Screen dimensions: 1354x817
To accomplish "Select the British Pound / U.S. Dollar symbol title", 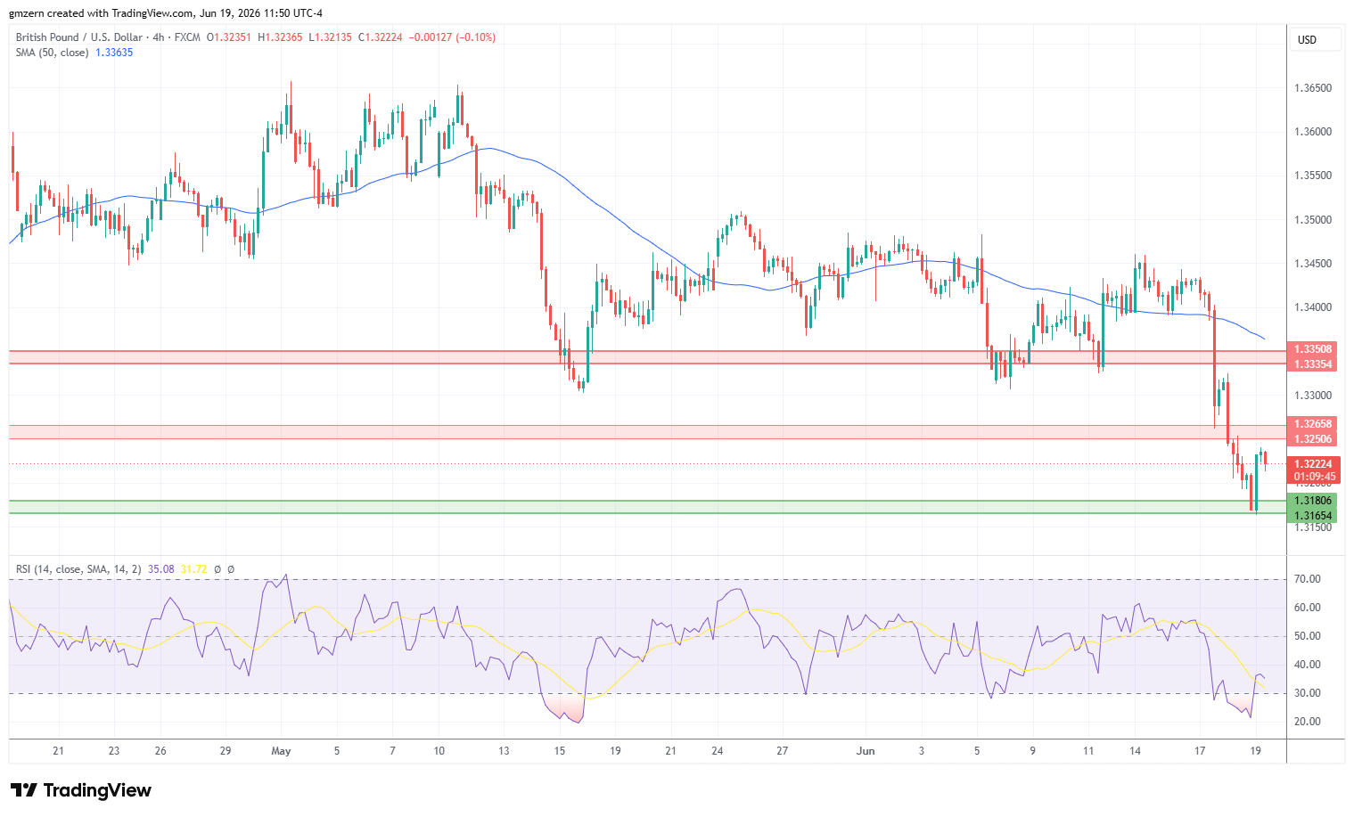I will (x=78, y=37).
